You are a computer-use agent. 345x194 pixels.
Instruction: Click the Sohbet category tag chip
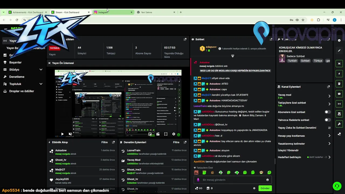coord(305,61)
